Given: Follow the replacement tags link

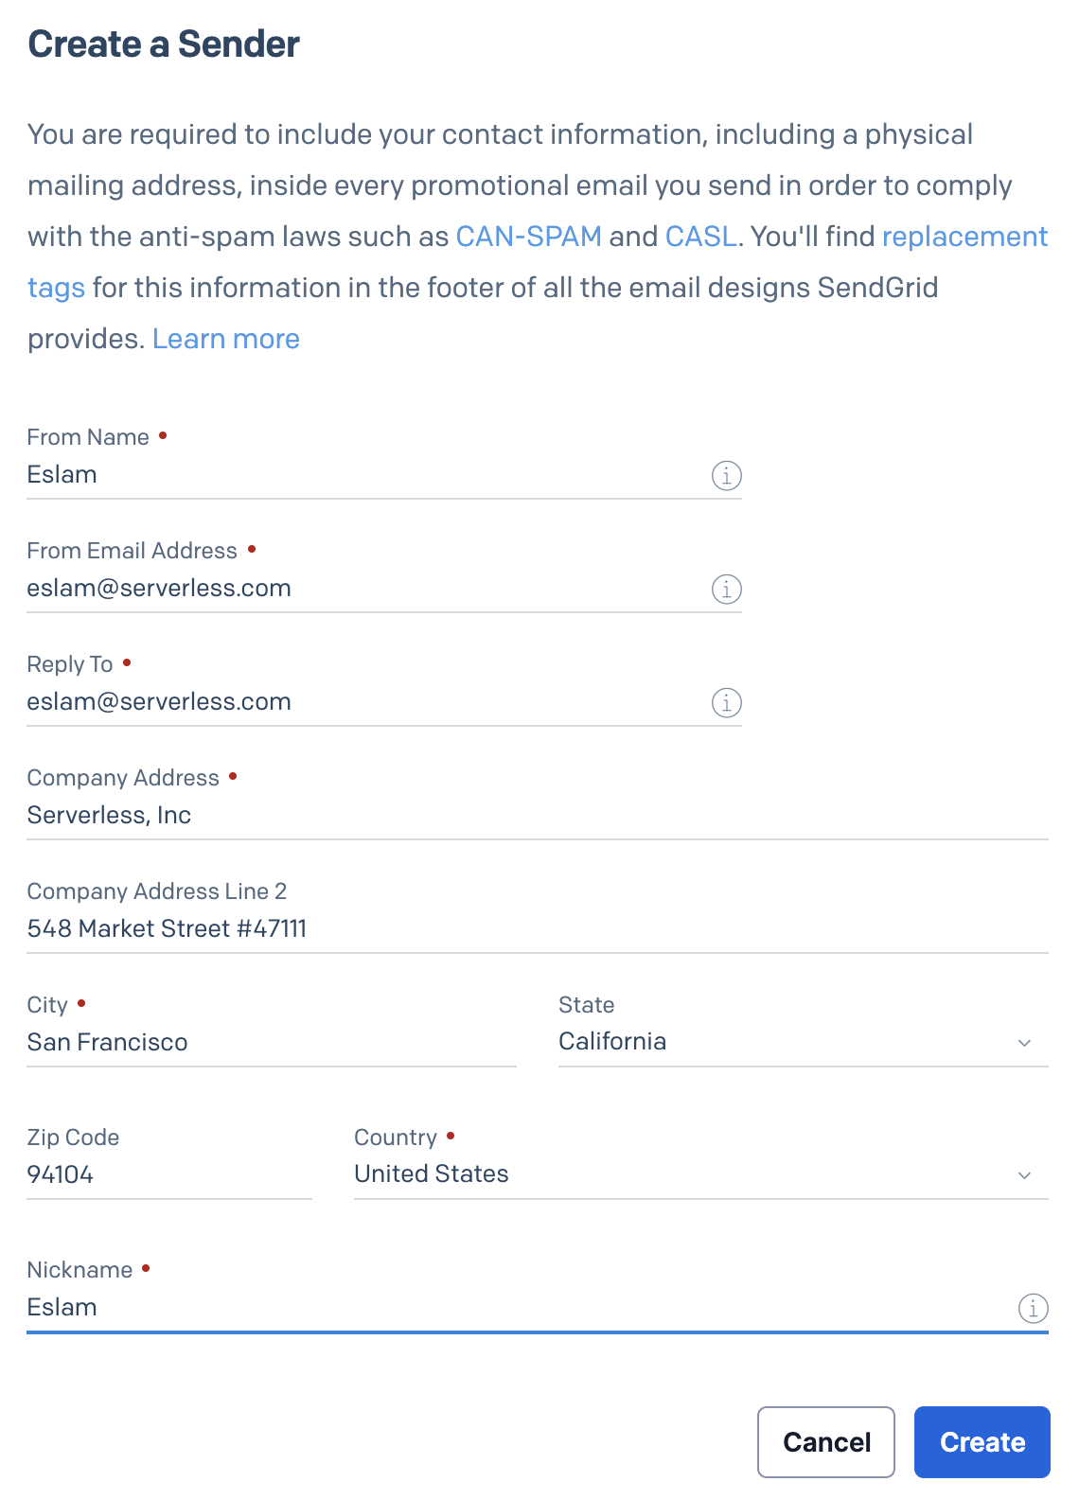Looking at the screenshot, I should 964,237.
